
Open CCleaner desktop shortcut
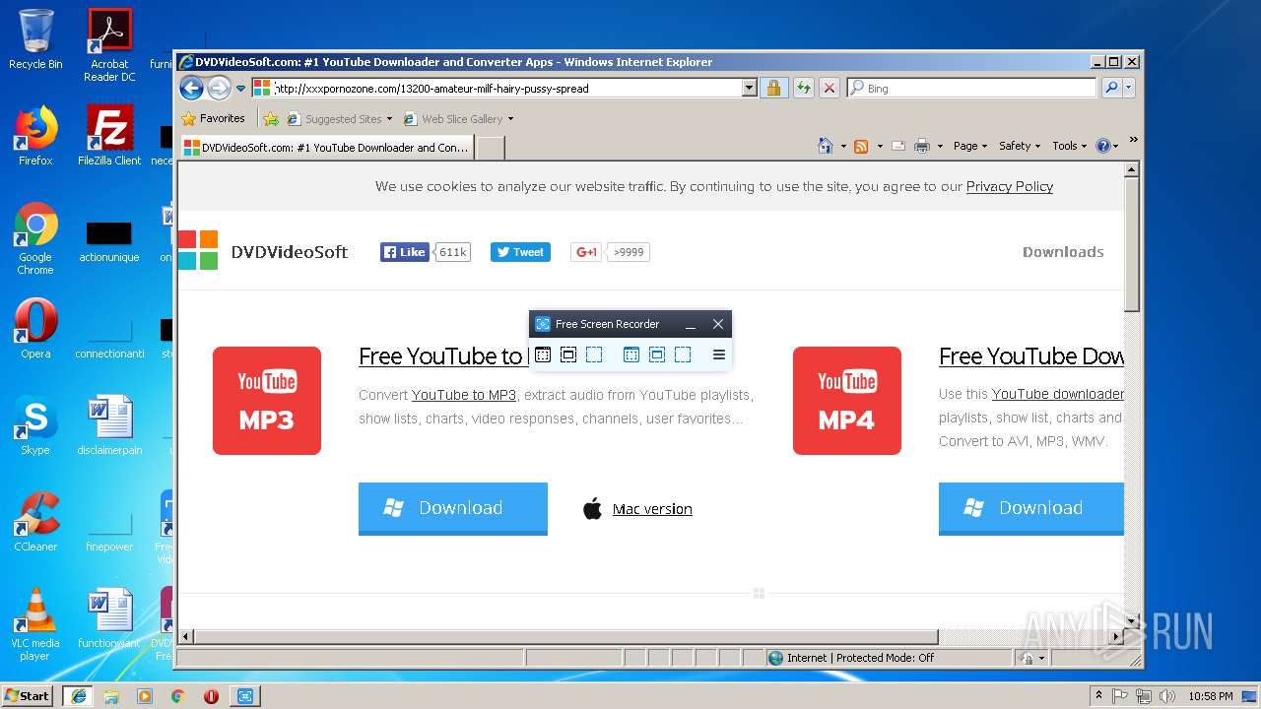pos(35,522)
